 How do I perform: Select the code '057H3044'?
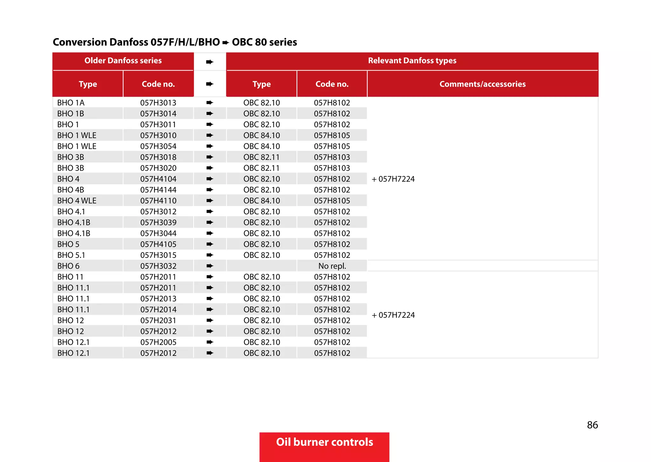click(x=158, y=233)
